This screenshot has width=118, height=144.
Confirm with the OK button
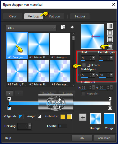pos(82,138)
